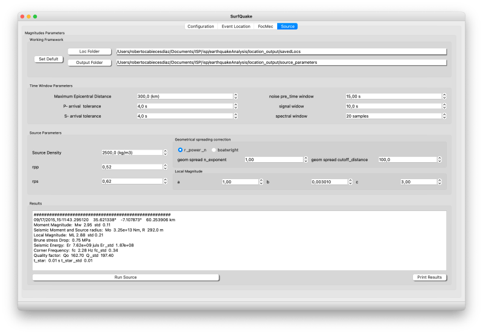The height and width of the screenshot is (334, 483).
Task: Adjust Local Magnitude b stepper
Action: [x=350, y=181]
